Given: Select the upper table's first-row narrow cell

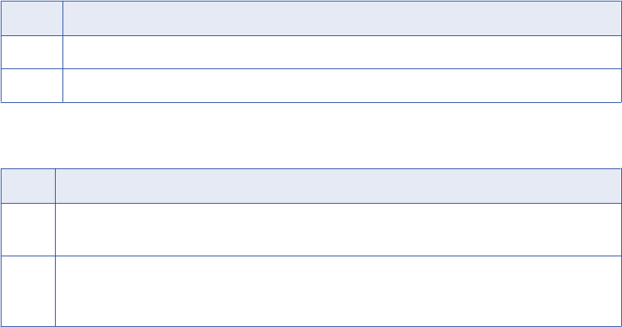Looking at the screenshot, I should click(x=32, y=52).
